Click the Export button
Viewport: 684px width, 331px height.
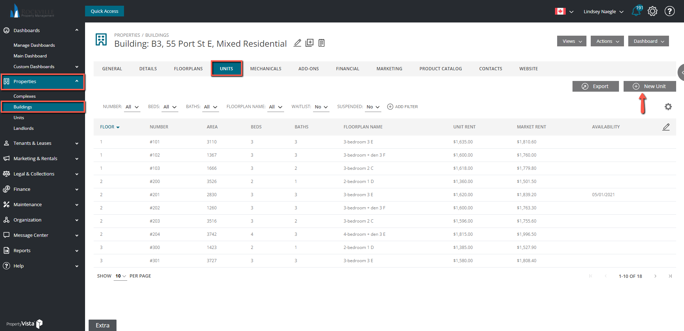(x=596, y=86)
